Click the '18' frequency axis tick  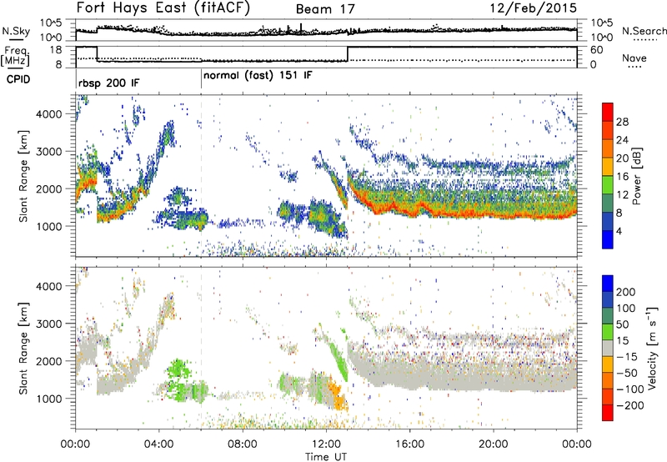[x=56, y=50]
